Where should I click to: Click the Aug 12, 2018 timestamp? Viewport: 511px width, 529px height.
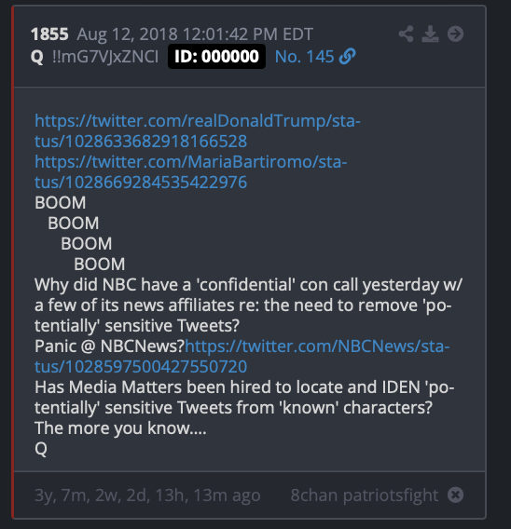(195, 34)
